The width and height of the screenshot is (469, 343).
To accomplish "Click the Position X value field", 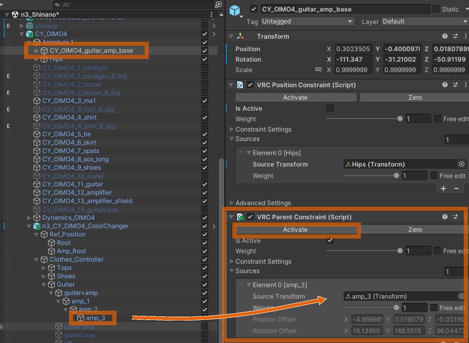I will coord(353,49).
